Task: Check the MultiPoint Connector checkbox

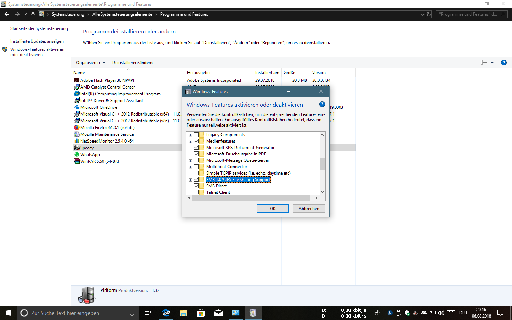Action: pos(196,167)
